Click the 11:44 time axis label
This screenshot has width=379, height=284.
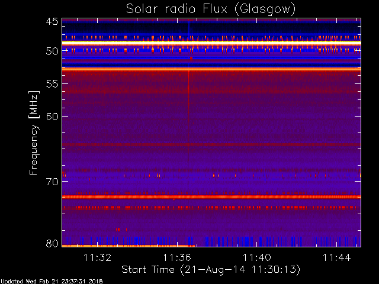pos(336,258)
